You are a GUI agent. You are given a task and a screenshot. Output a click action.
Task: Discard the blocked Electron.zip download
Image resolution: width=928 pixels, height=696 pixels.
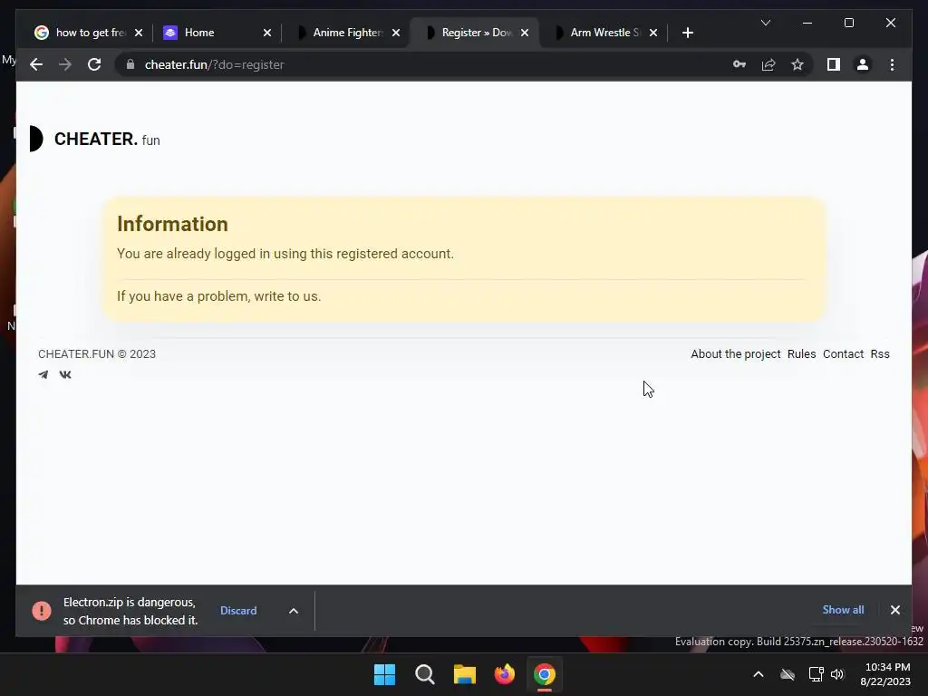[x=238, y=610]
